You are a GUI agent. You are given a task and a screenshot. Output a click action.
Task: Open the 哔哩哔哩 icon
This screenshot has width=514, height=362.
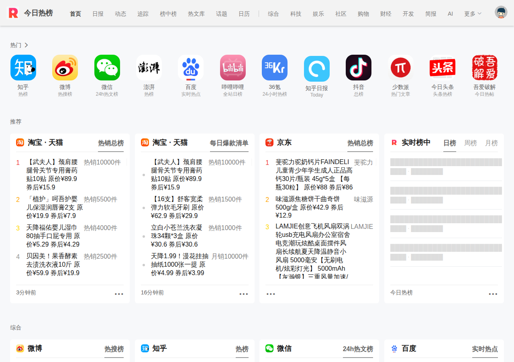233,68
